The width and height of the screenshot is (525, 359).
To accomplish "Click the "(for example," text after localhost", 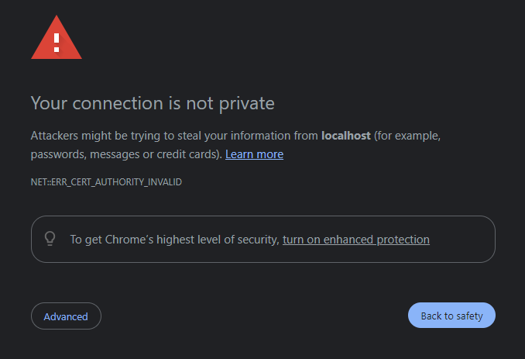I will tap(407, 136).
